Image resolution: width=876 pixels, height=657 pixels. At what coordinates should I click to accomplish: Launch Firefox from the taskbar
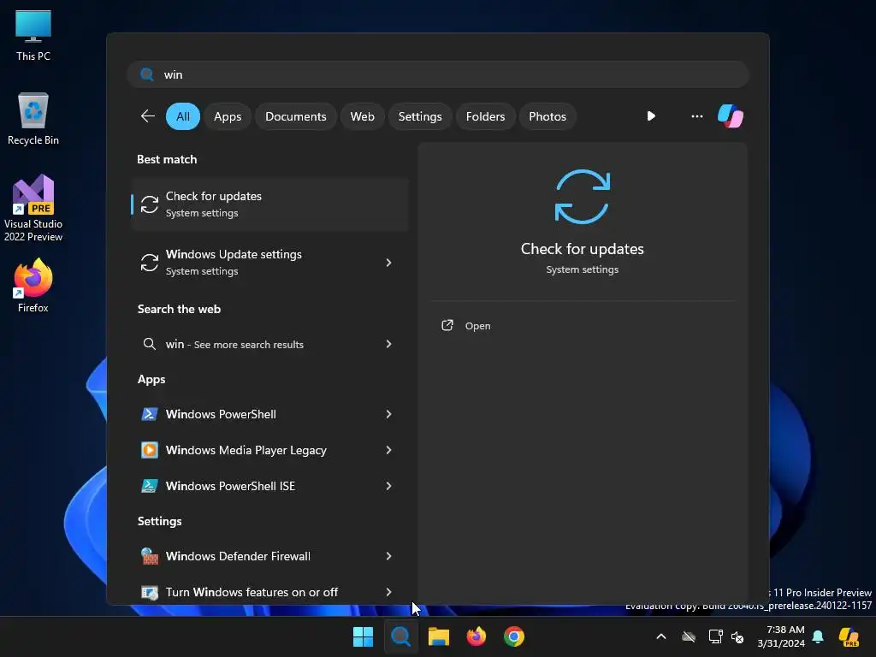[476, 636]
